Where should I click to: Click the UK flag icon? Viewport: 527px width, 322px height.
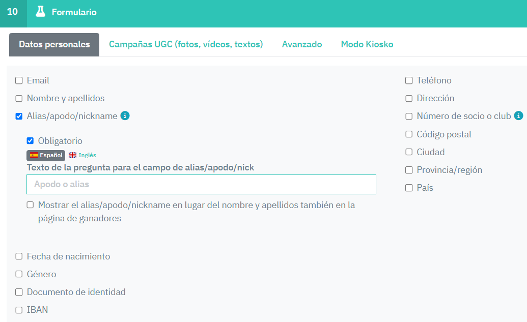pos(73,155)
